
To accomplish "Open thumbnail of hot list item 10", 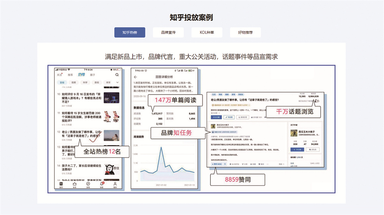I will tap(111, 98).
